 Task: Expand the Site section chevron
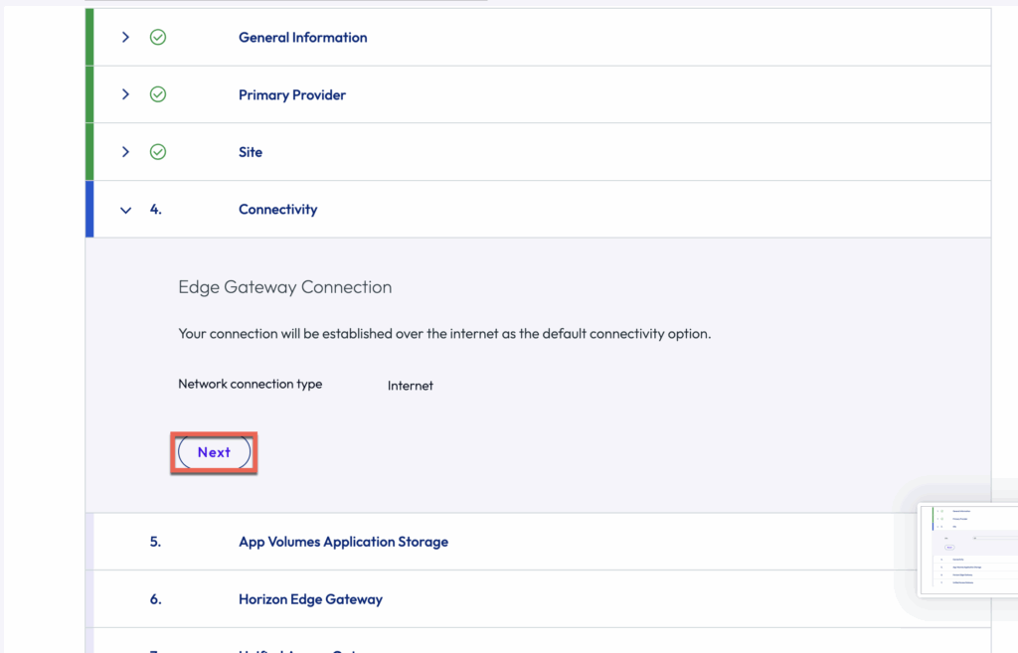click(x=125, y=152)
